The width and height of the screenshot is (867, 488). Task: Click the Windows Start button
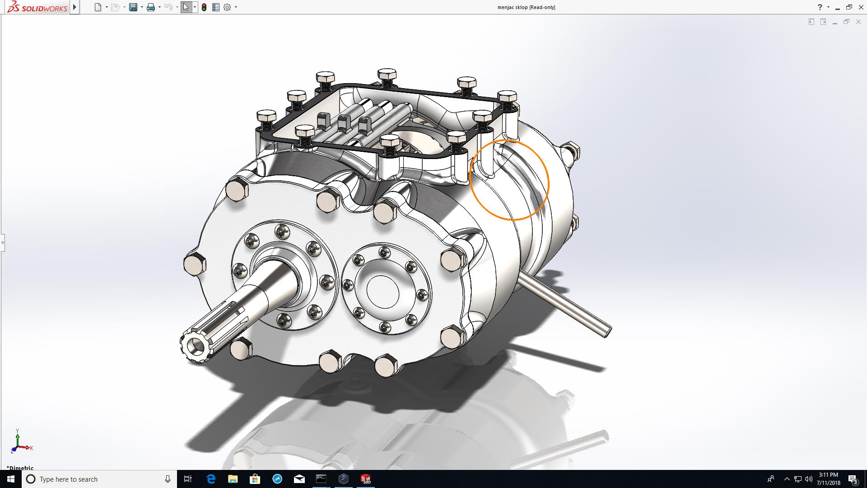pyautogui.click(x=11, y=479)
